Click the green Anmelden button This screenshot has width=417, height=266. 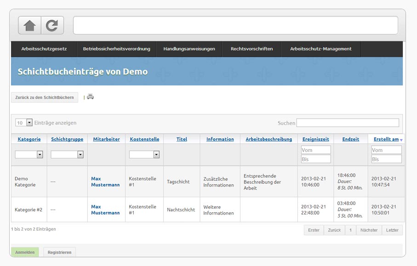(25, 252)
